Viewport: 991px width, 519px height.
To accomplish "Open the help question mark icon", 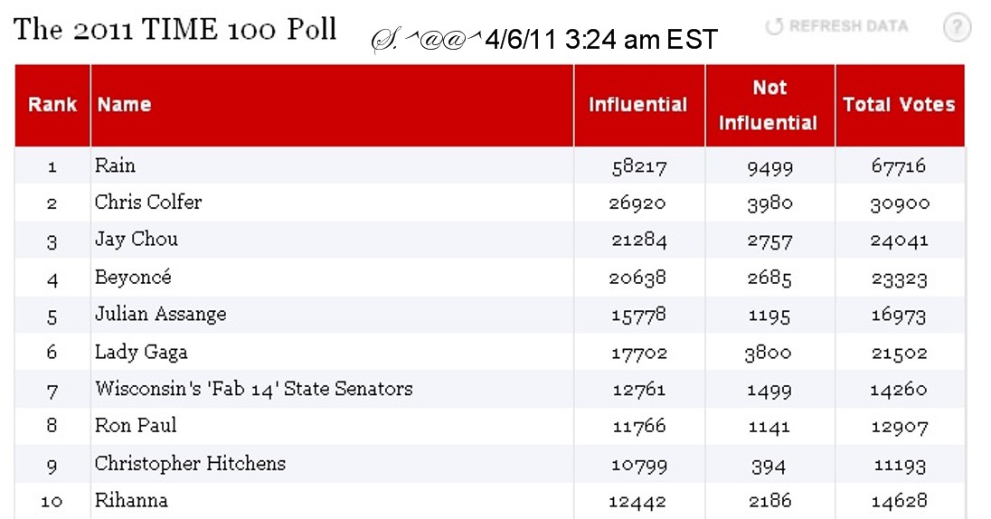I will pos(957,27).
